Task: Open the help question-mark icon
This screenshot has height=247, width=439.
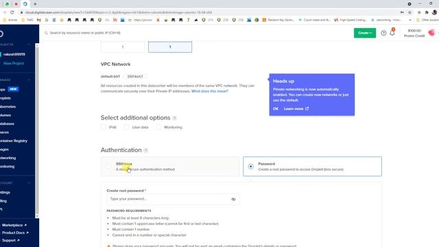Action: click(383, 33)
